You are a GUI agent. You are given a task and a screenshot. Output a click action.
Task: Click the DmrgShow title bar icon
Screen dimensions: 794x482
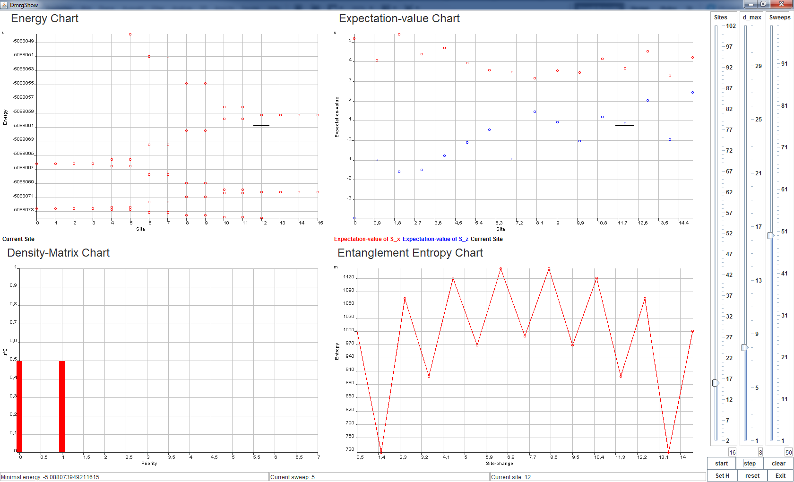pos(5,5)
